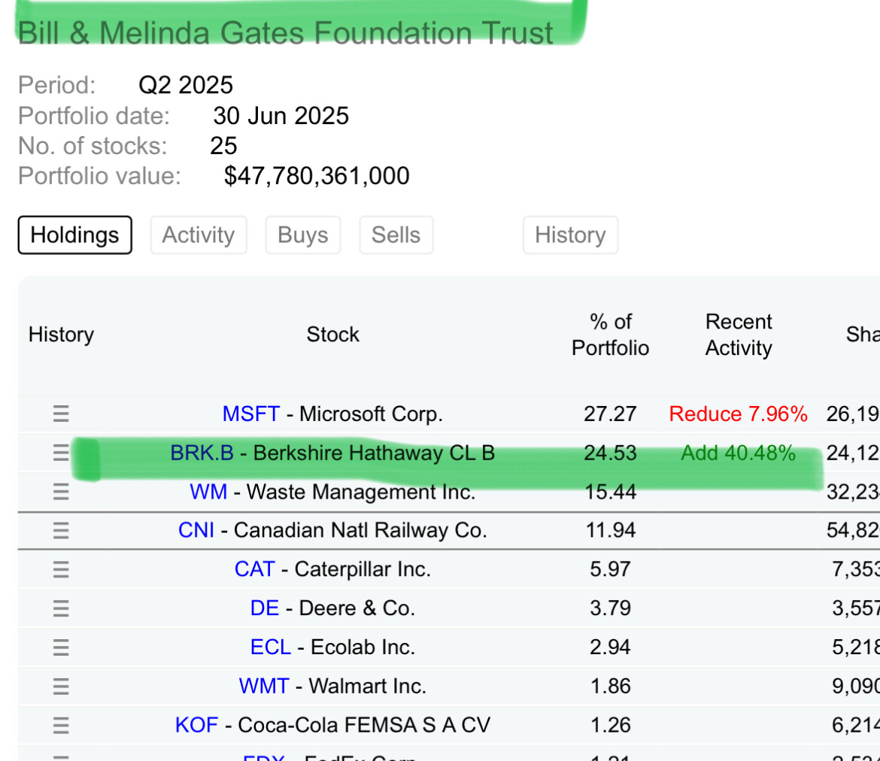Open history icon for Walmart Inc. row
The image size is (880, 761).
point(61,687)
